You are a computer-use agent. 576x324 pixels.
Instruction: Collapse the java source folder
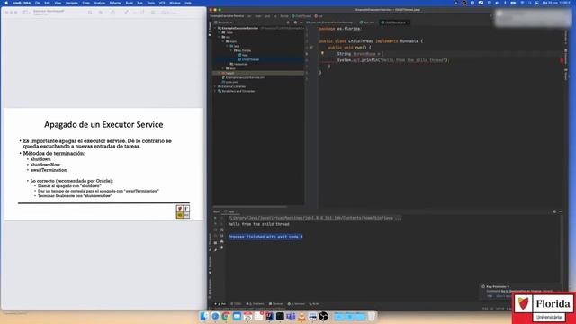coord(227,46)
